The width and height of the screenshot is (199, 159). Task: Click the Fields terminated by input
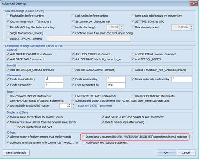coord(54,79)
